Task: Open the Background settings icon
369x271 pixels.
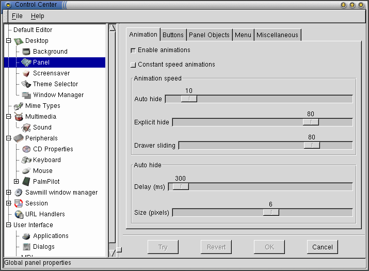Action: (x=26, y=52)
